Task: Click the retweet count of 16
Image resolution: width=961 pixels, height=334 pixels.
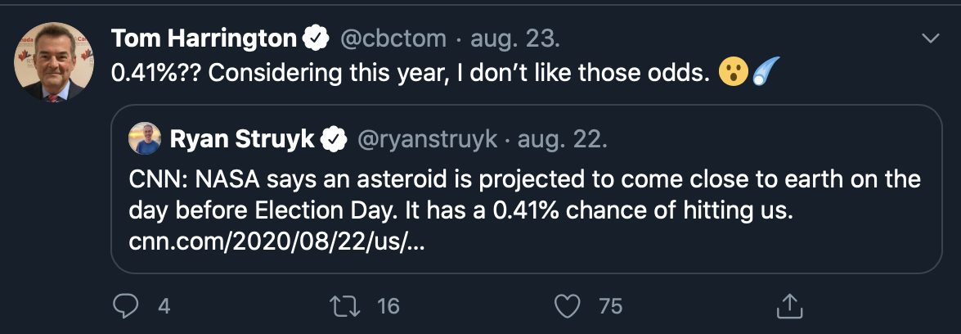Action: click(388, 306)
